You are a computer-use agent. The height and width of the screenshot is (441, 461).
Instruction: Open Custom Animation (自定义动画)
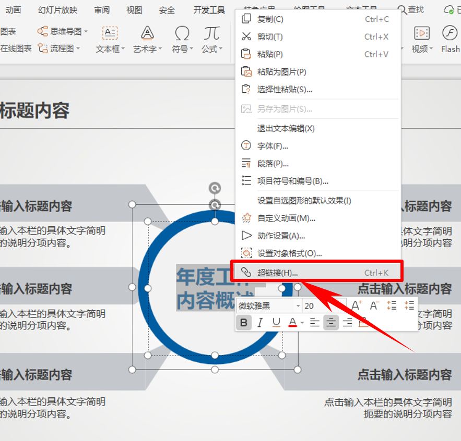(x=318, y=218)
